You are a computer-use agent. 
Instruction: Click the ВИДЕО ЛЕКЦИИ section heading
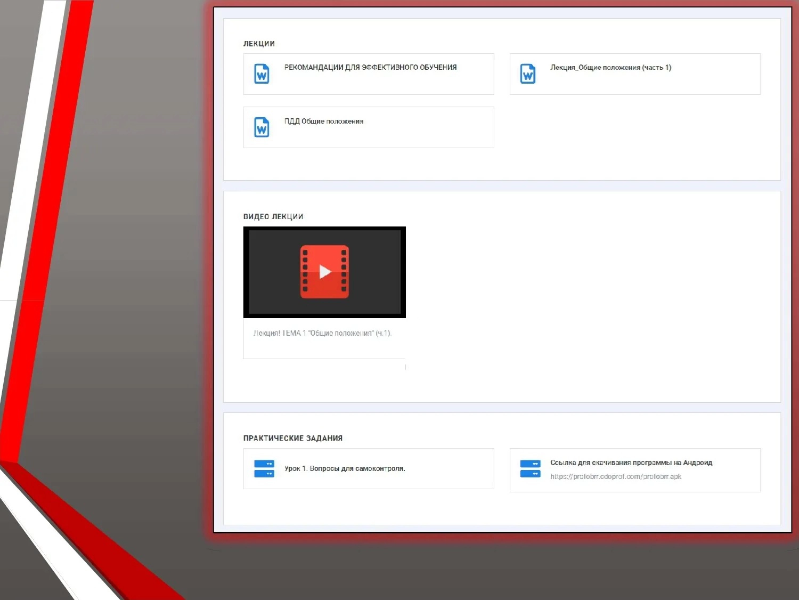(x=273, y=216)
